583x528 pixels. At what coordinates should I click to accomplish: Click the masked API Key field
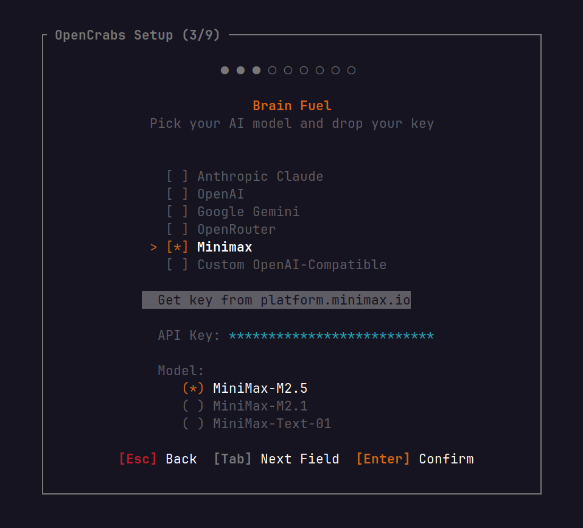click(x=331, y=336)
